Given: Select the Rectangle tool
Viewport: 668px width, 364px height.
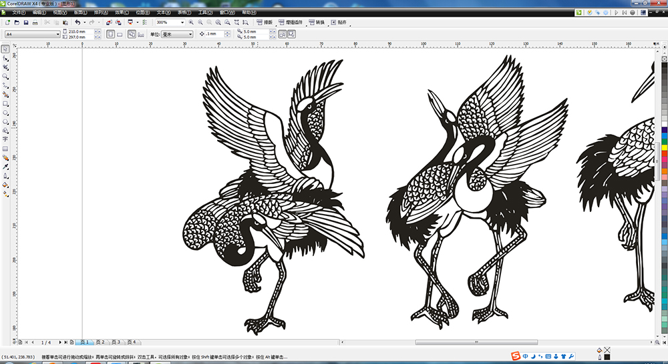Looking at the screenshot, I should pyautogui.click(x=5, y=104).
